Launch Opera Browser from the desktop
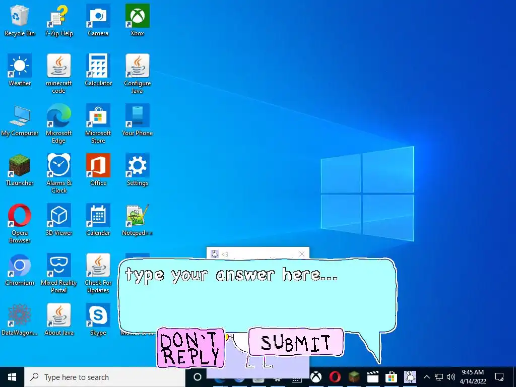The width and height of the screenshot is (516, 387). point(20,223)
